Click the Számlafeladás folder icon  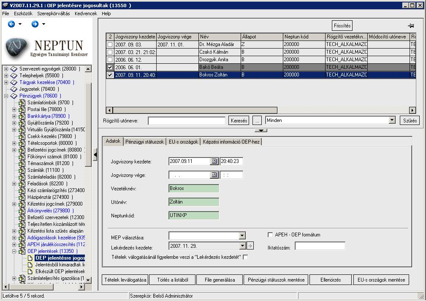click(22, 177)
